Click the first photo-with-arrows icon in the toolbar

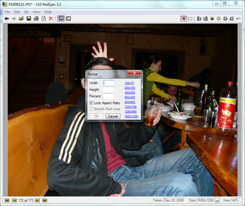point(225,18)
